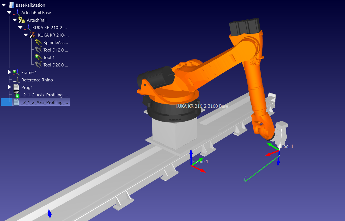Click the Tool 1 label in 3D view
The height and width of the screenshot is (221, 345).
[287, 146]
